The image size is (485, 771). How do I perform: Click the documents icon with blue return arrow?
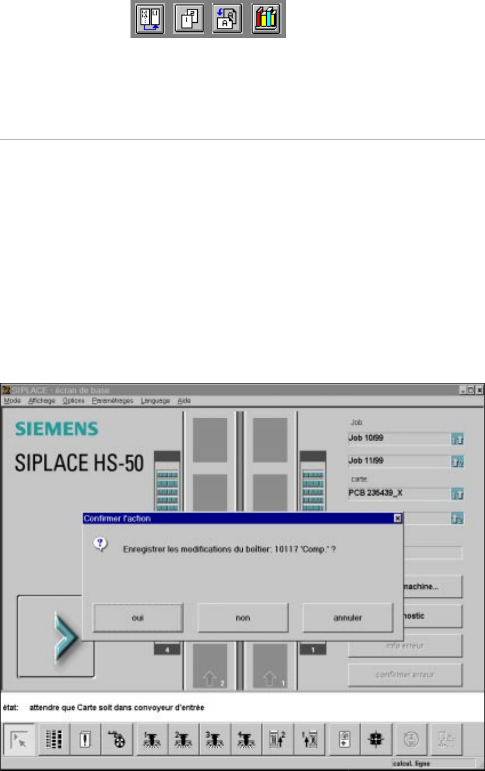pos(226,19)
